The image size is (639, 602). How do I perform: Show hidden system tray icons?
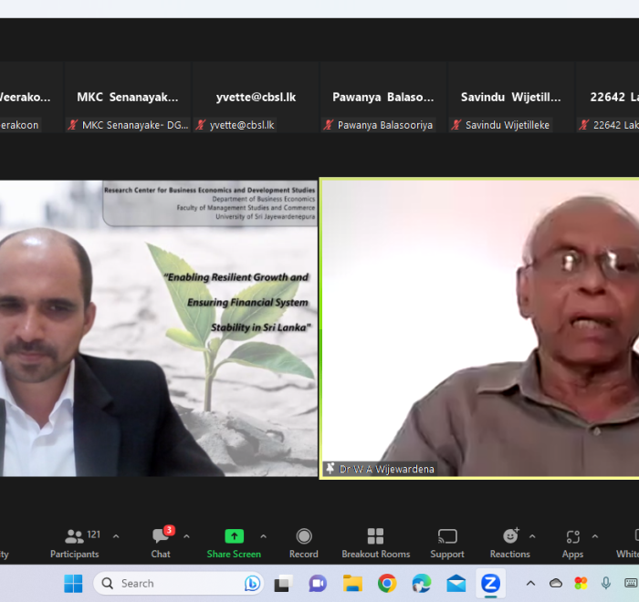[x=530, y=584]
